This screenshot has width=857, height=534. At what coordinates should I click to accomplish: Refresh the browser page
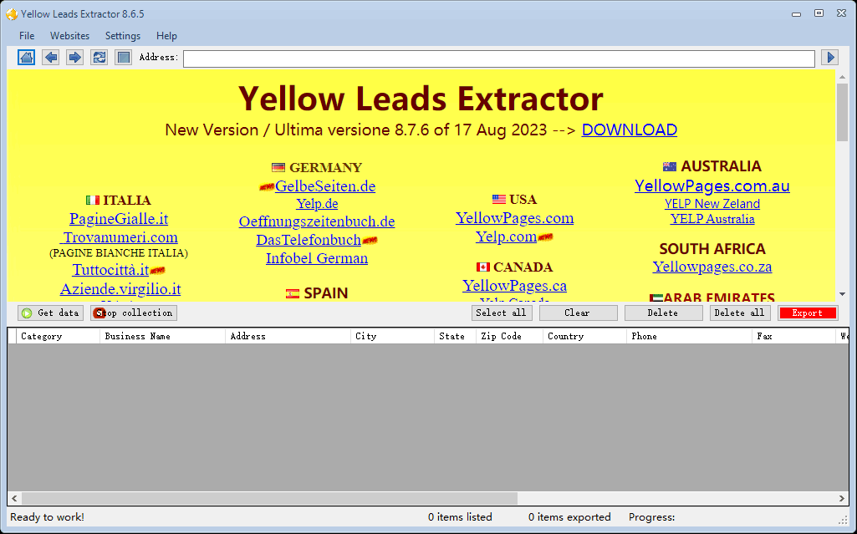coord(99,58)
